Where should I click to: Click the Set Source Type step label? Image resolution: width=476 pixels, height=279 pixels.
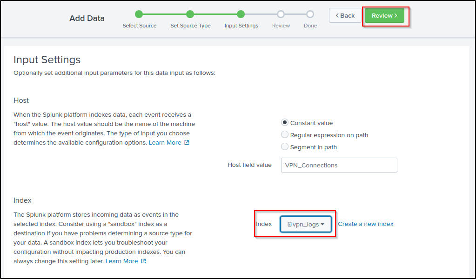pyautogui.click(x=190, y=26)
